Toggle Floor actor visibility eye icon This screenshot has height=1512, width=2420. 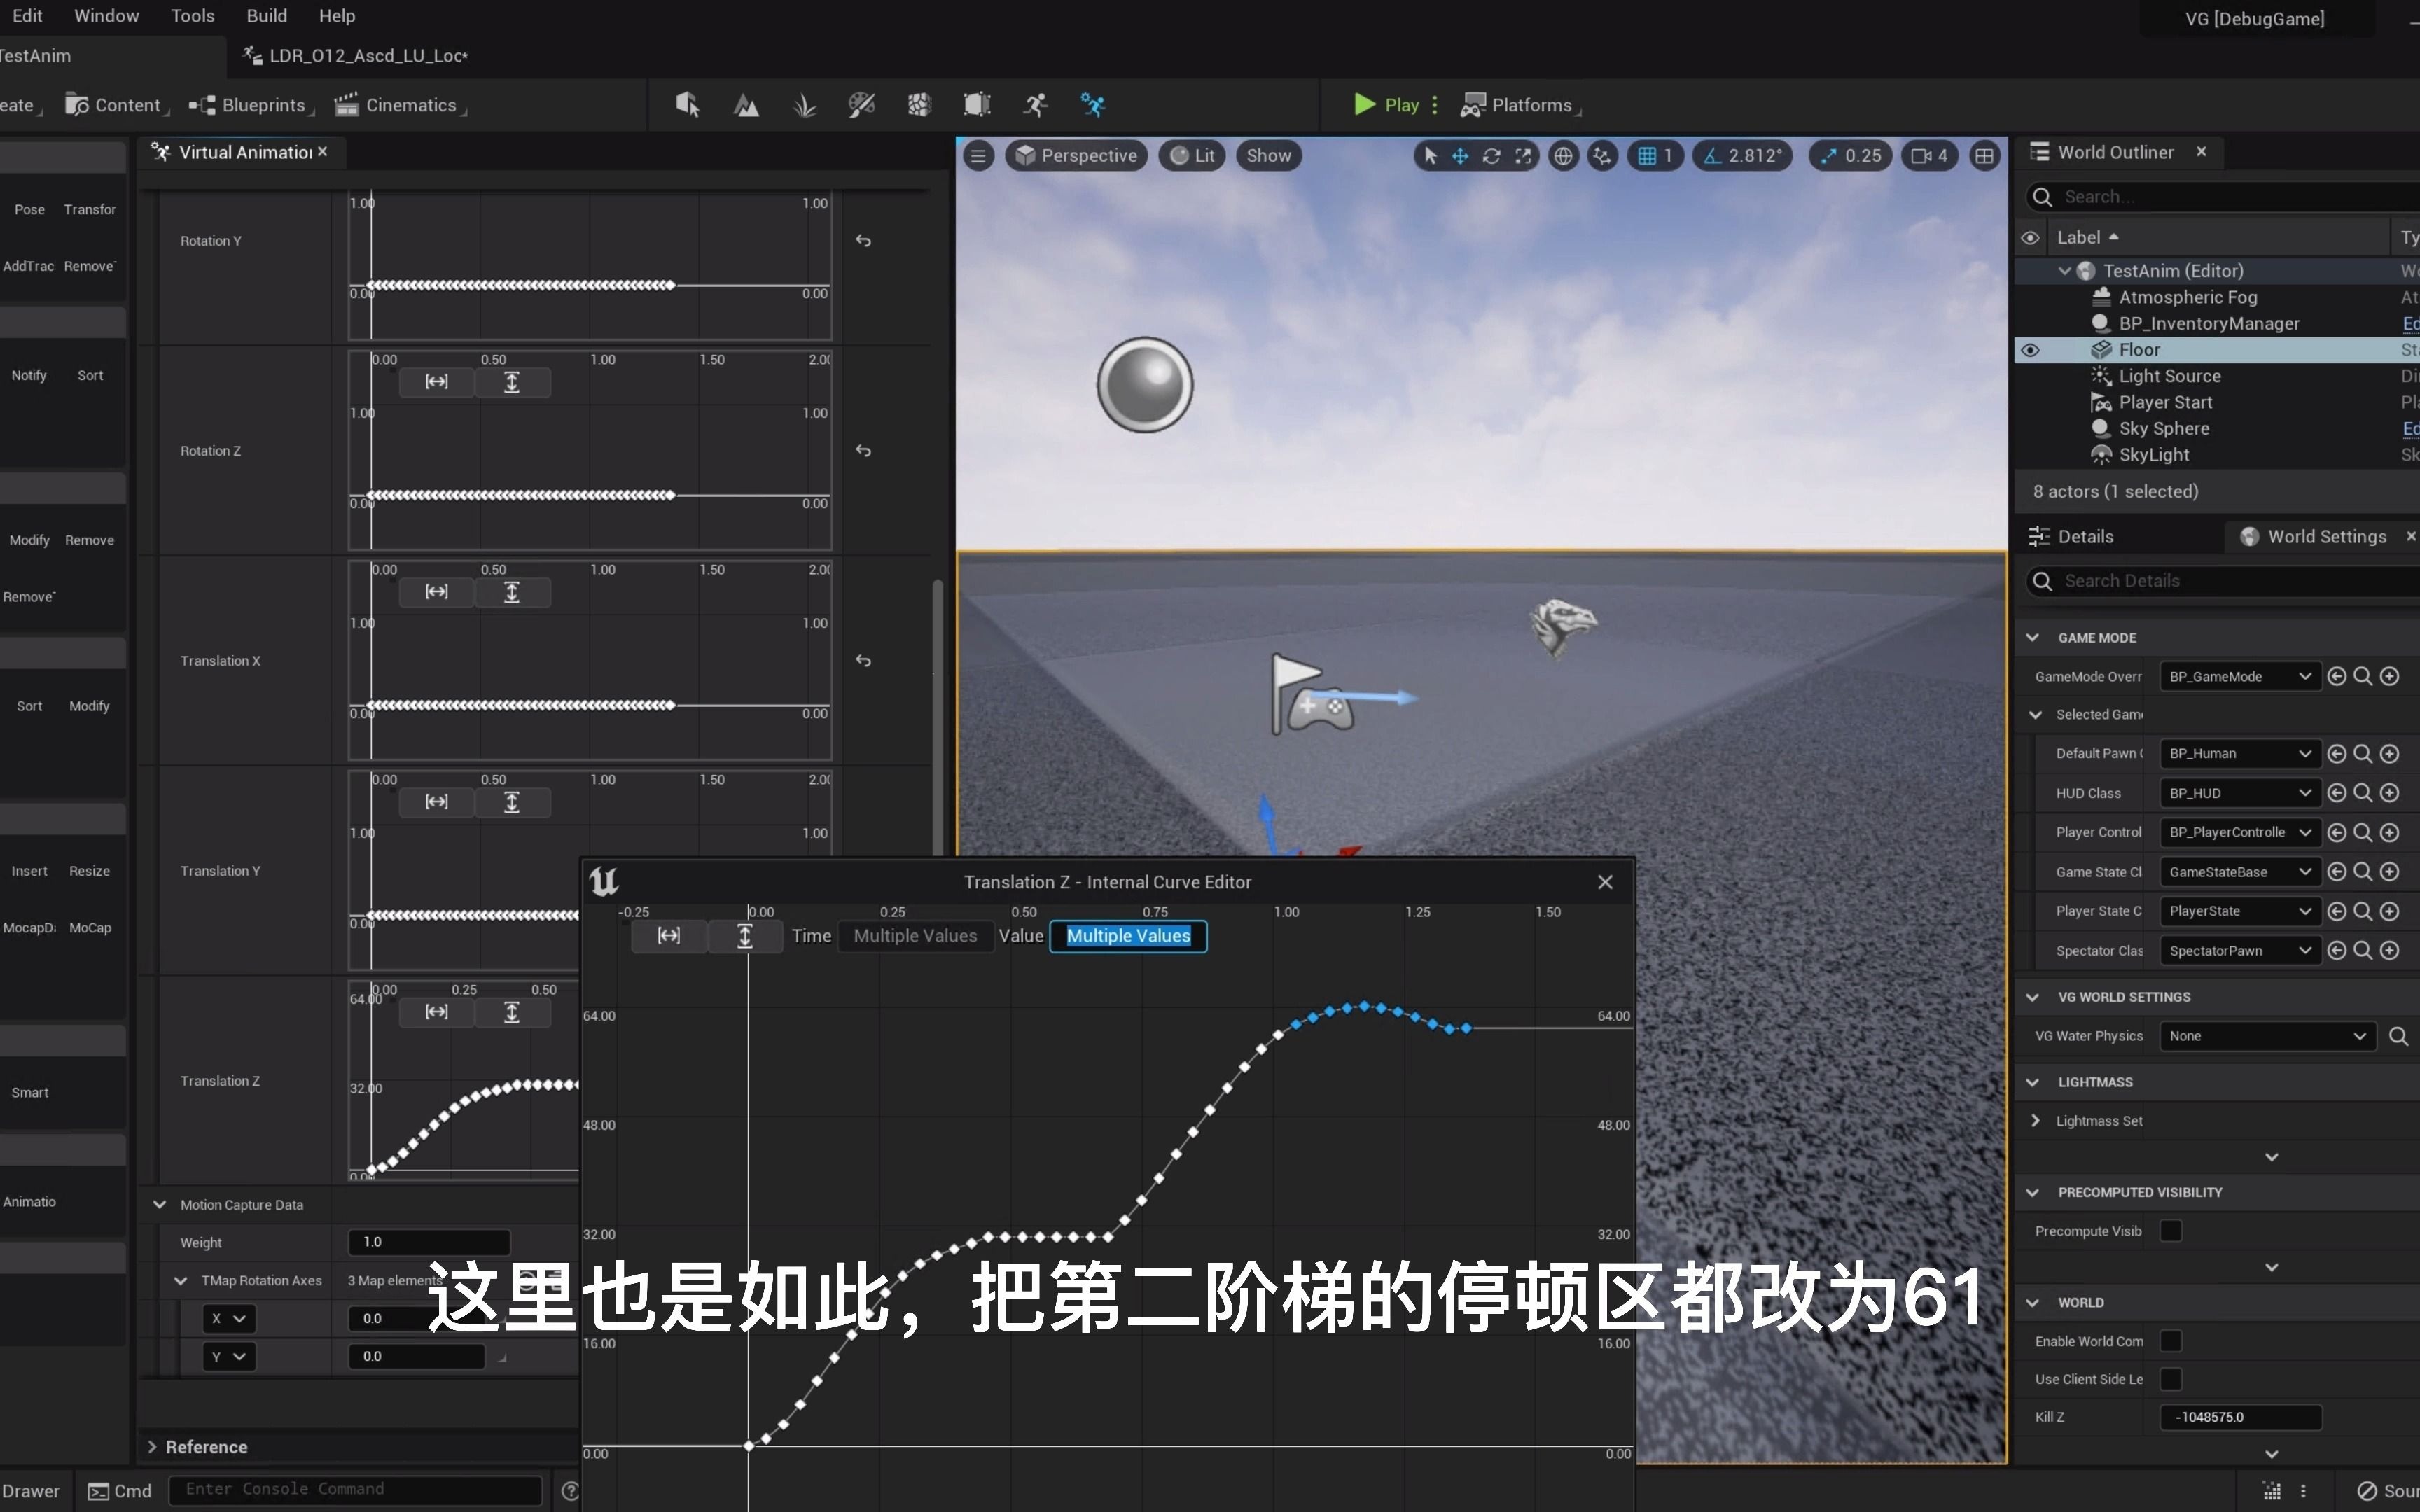(2030, 350)
